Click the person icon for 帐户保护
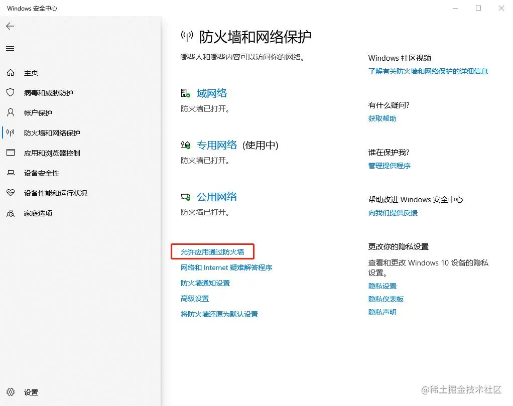Screen dimensions: 513x406 pos(11,112)
